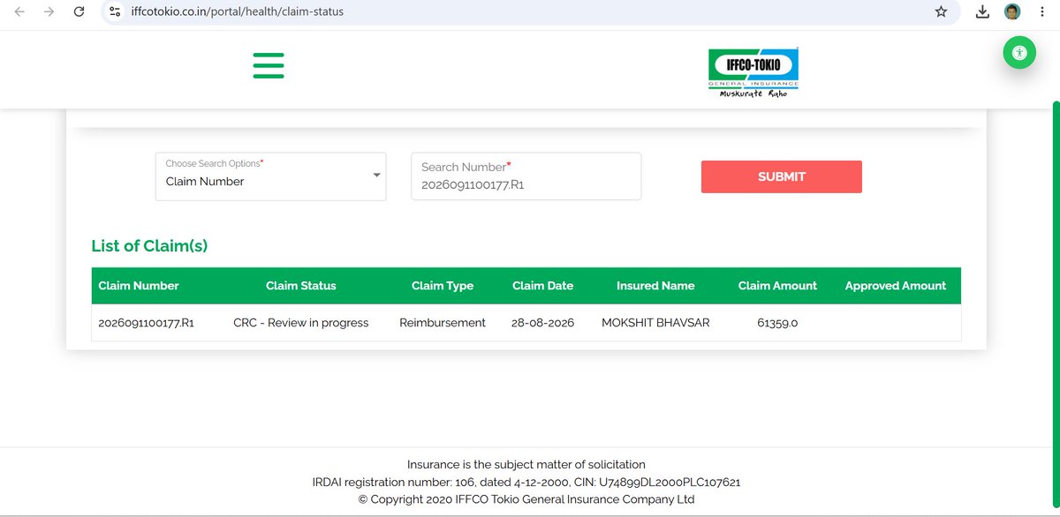Click 'CRC - Review in progress' status
Viewport: 1060px width, 517px height.
(301, 323)
